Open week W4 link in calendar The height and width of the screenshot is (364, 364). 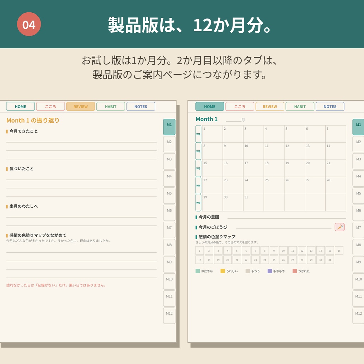198,186
